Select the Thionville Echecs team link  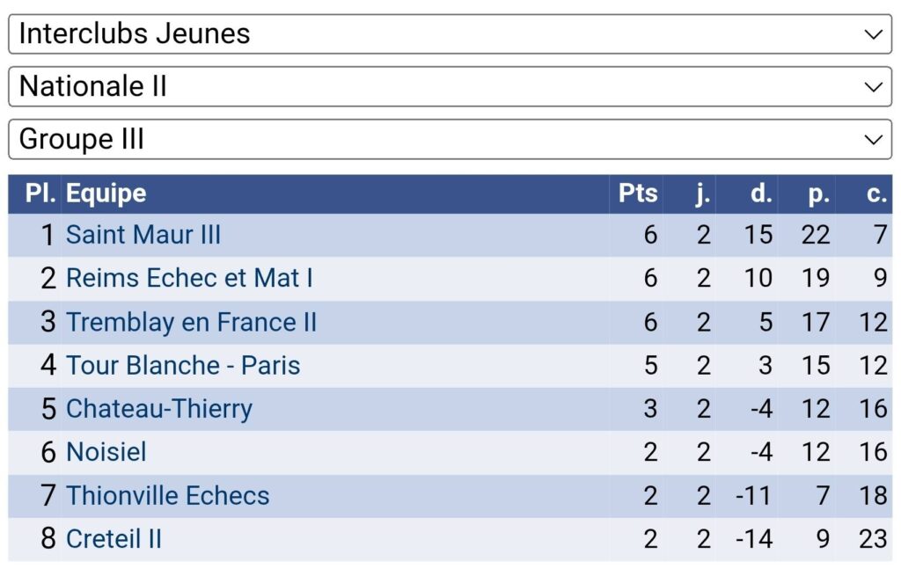[167, 495]
